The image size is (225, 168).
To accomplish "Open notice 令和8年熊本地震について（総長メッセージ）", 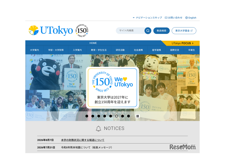I will pyautogui.click(x=87, y=147).
